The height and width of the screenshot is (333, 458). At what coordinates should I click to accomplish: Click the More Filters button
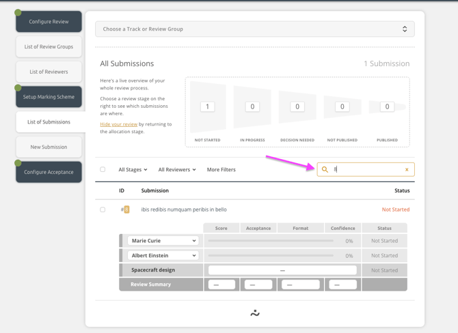pyautogui.click(x=221, y=170)
